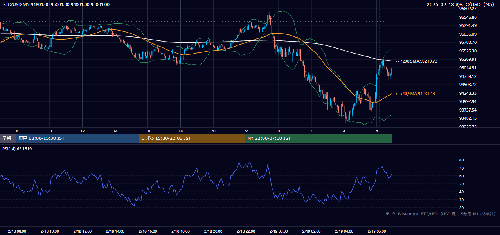Click the bottom time label 2/18 16:00
This screenshot has width=500, height=235.
(x=147, y=231)
